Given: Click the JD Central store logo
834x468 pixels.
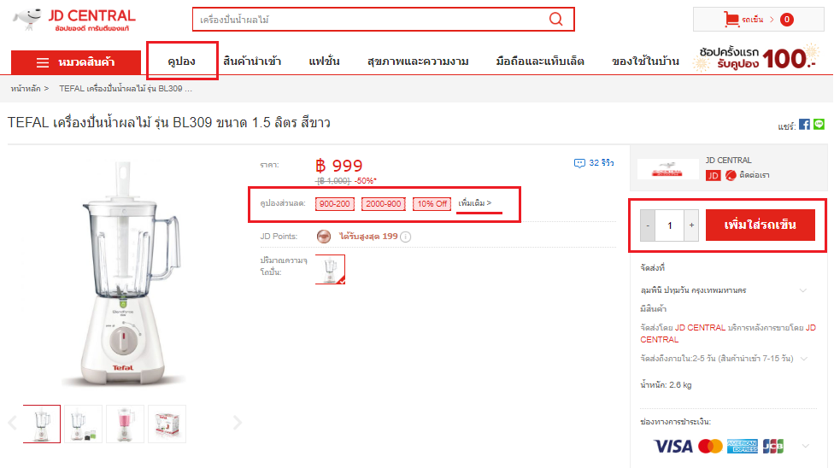Looking at the screenshot, I should [667, 168].
